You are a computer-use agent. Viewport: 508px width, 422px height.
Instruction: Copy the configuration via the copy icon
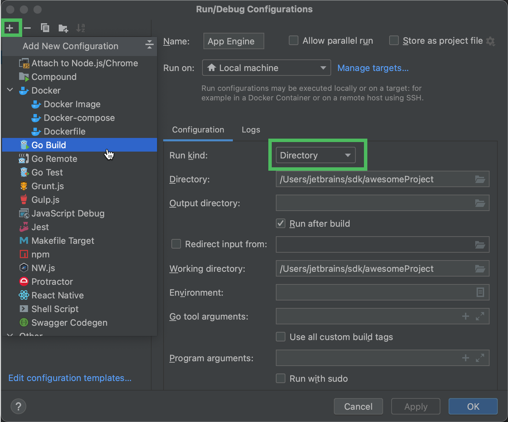tap(45, 28)
